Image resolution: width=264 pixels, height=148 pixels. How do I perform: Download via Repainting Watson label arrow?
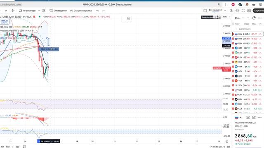pyautogui.click(x=215, y=17)
